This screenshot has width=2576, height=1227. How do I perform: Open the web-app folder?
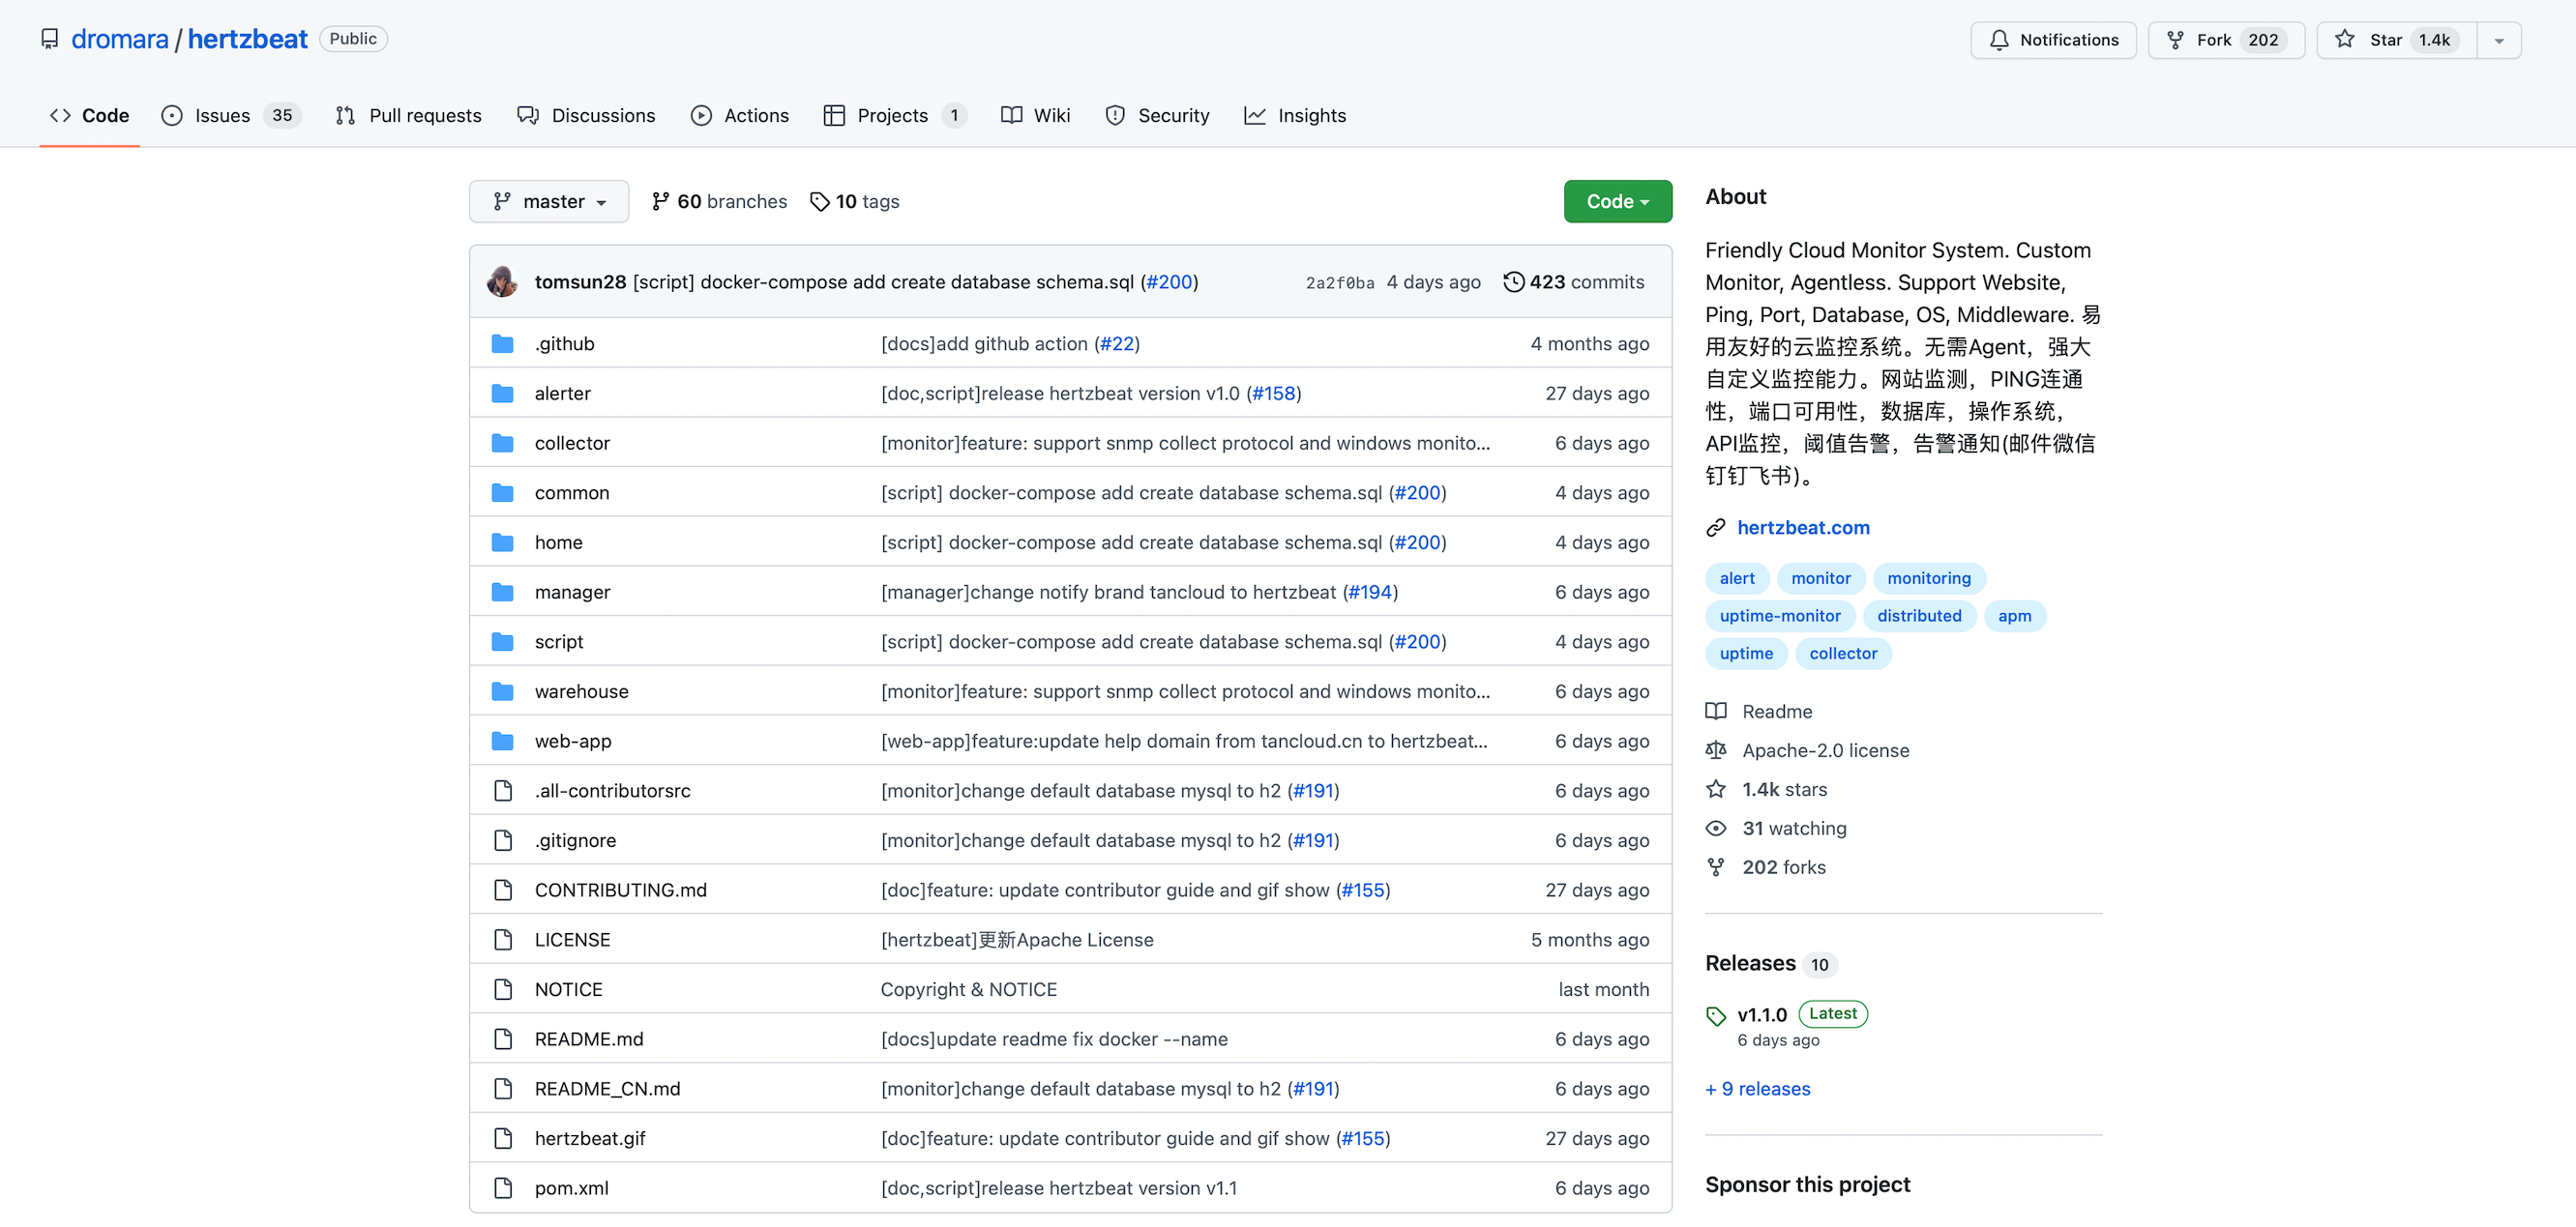coord(572,742)
